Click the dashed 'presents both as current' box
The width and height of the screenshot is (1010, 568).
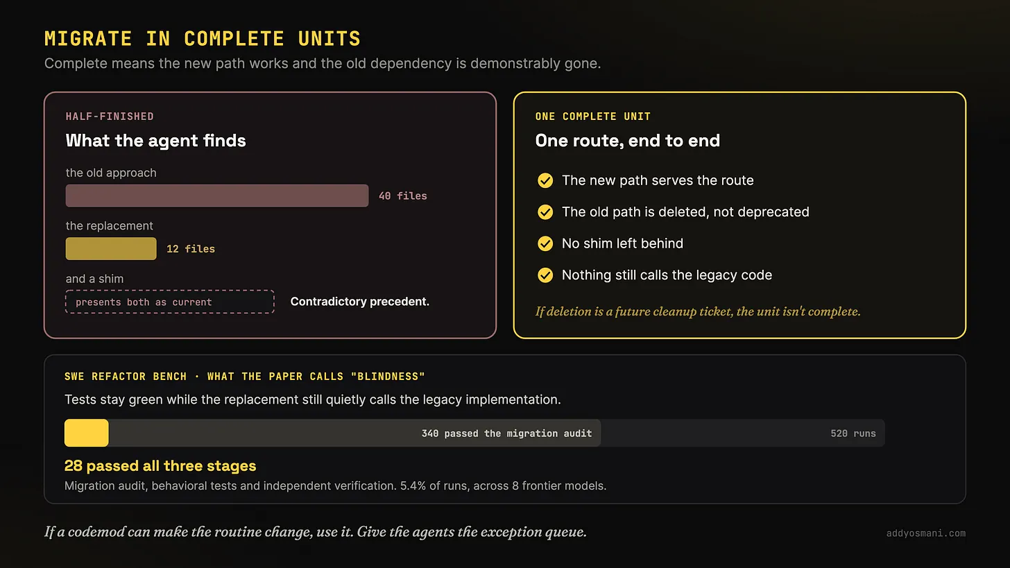click(170, 302)
